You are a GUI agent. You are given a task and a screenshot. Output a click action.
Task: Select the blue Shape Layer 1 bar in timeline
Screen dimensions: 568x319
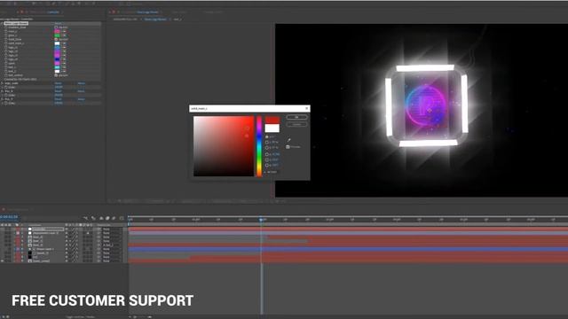coord(348,249)
